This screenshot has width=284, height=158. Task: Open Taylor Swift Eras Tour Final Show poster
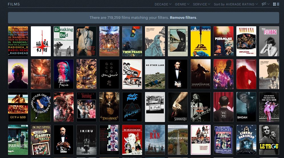point(269,107)
